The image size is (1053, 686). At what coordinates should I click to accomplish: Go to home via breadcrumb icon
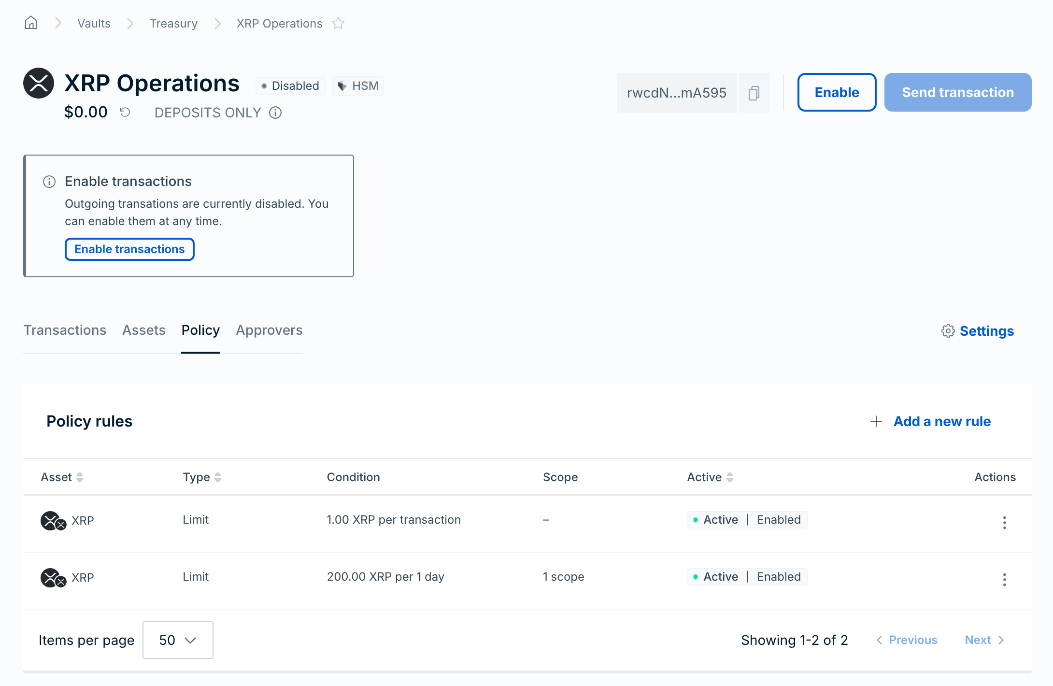tap(31, 23)
